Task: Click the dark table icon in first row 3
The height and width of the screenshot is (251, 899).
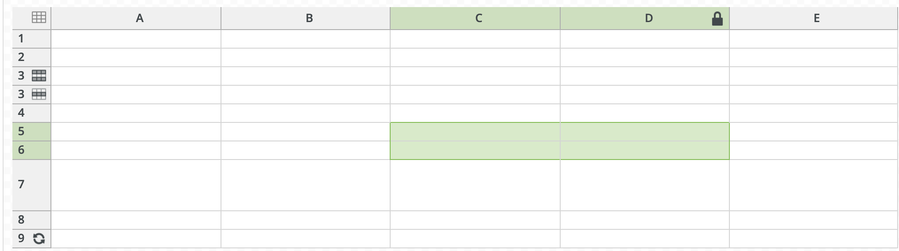Action: (39, 76)
